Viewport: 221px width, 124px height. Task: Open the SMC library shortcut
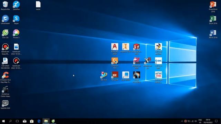pos(158,63)
